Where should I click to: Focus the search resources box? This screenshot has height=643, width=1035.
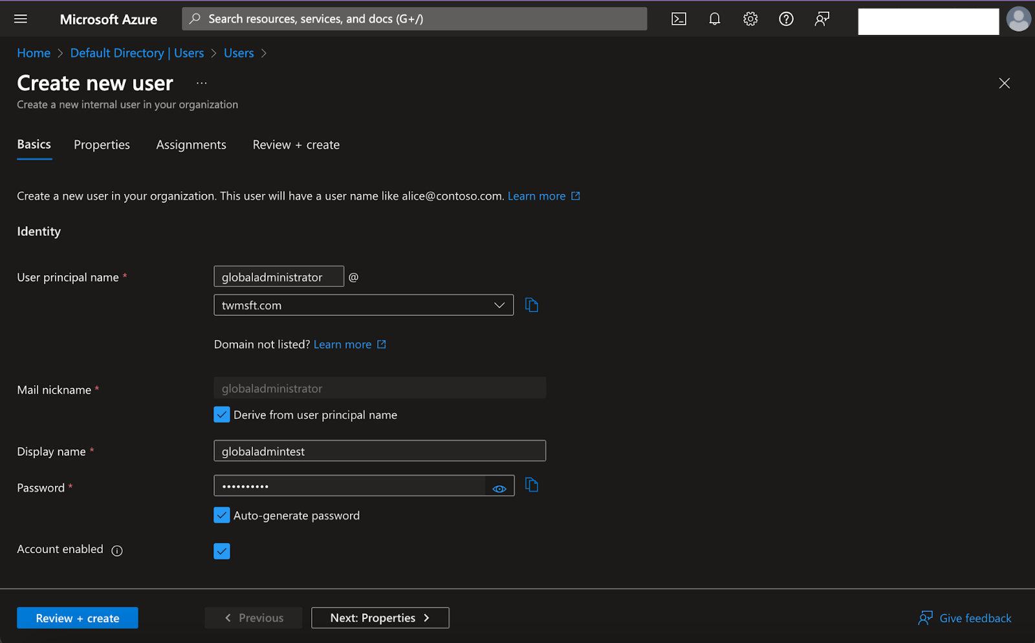click(415, 19)
